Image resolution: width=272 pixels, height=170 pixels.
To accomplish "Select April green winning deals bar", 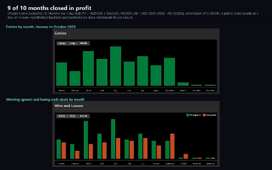I will click(100, 146).
